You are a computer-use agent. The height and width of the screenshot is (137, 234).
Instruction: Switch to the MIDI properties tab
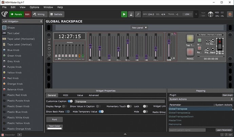(65, 95)
